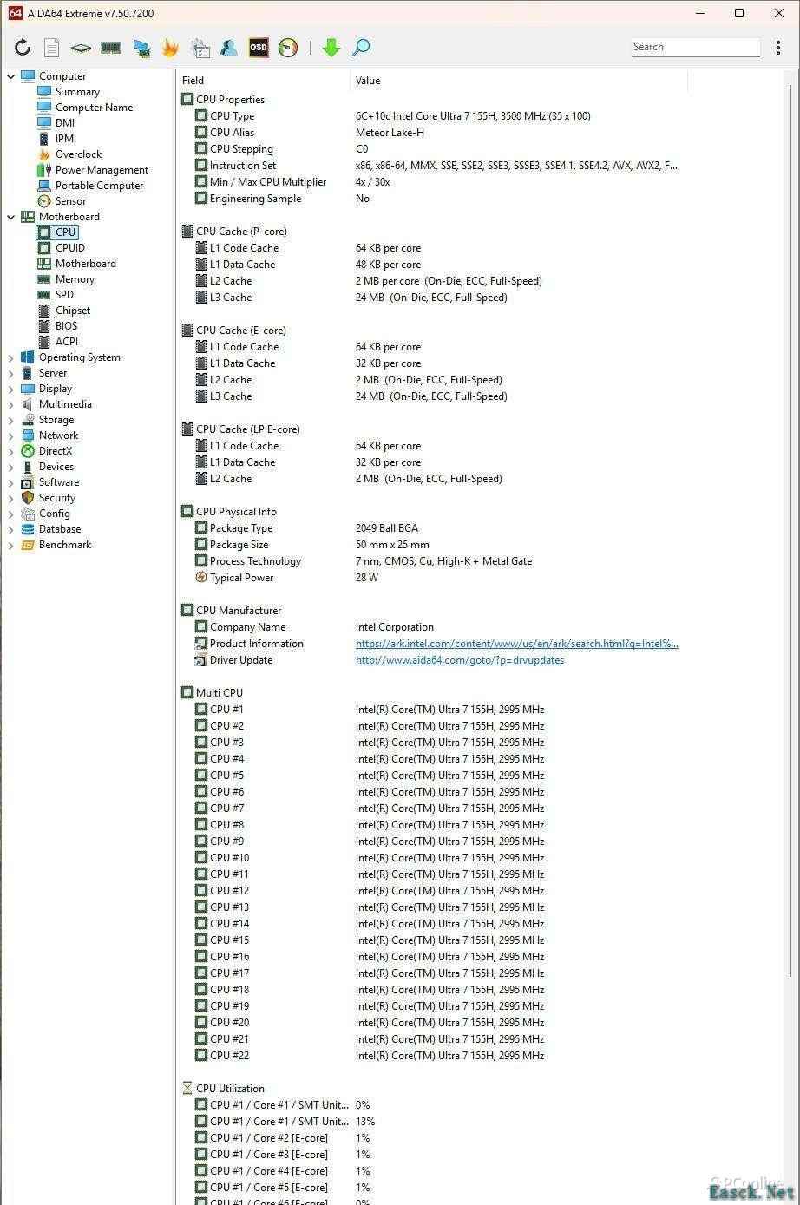Expand the Storage tree node
800x1205 pixels.
pos(11,420)
